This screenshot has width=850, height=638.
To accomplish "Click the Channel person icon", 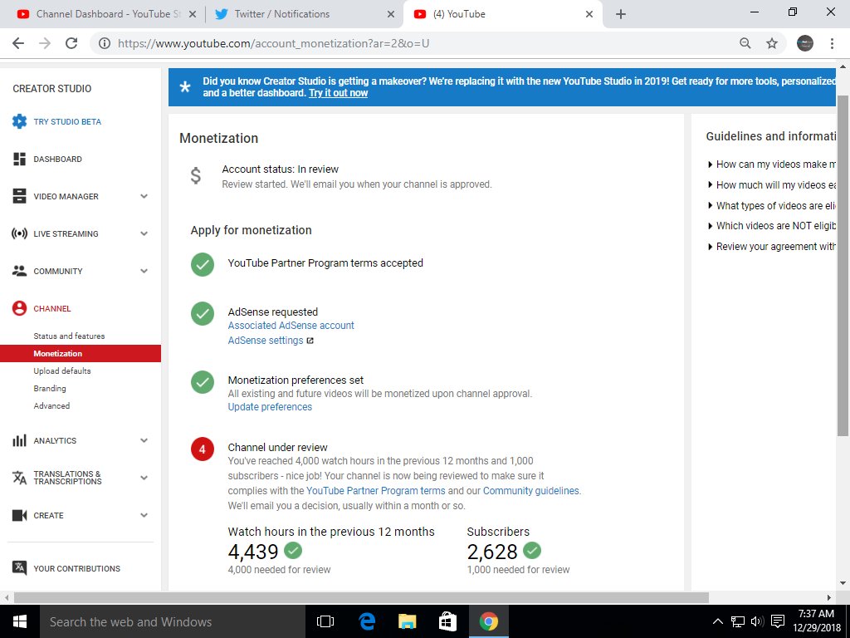I will coord(20,309).
